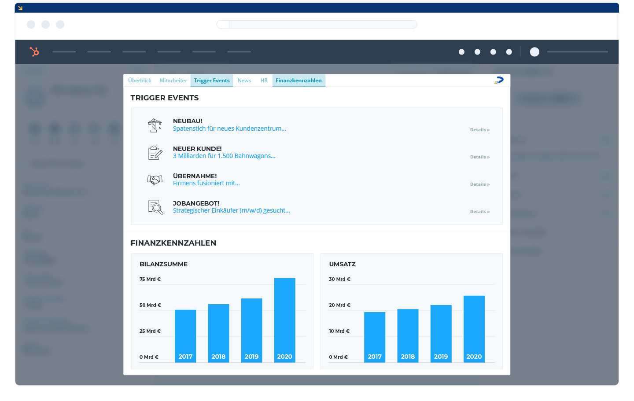Open the Dealfront logo in the panel corner
The height and width of the screenshot is (401, 634).
click(x=499, y=80)
